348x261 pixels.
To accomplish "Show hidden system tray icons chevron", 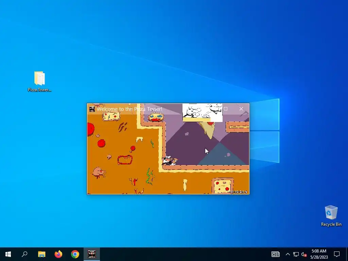I will 288,254.
